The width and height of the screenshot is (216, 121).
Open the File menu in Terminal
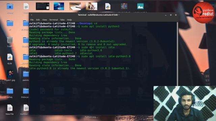point(32,20)
